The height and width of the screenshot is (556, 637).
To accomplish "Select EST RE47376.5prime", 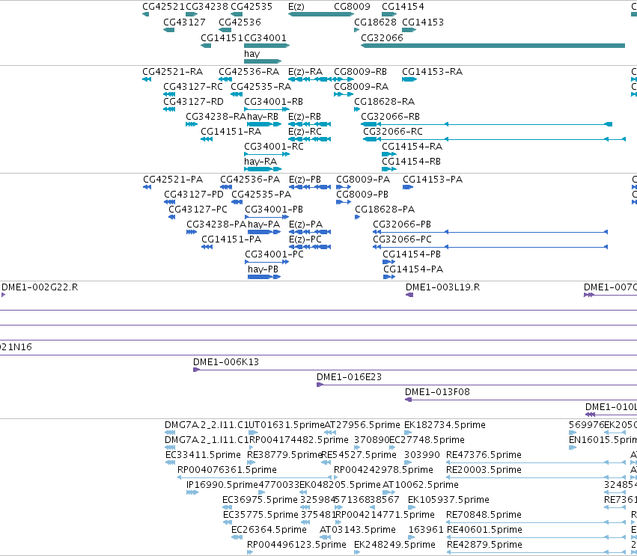I will (x=484, y=455).
